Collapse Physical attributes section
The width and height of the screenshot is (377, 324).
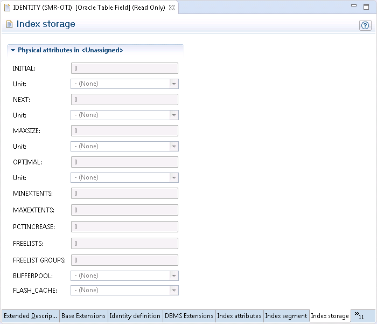pos(13,50)
